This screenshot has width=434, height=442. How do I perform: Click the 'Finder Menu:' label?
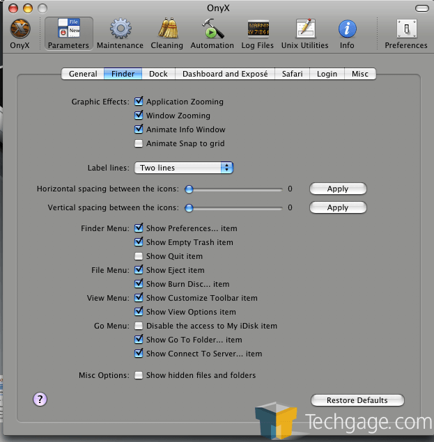click(x=105, y=228)
